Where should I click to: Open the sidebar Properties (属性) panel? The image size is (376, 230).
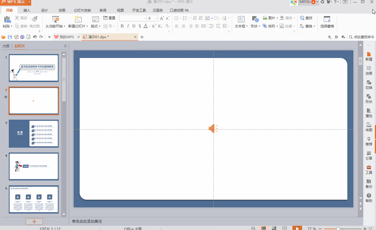[369, 113]
